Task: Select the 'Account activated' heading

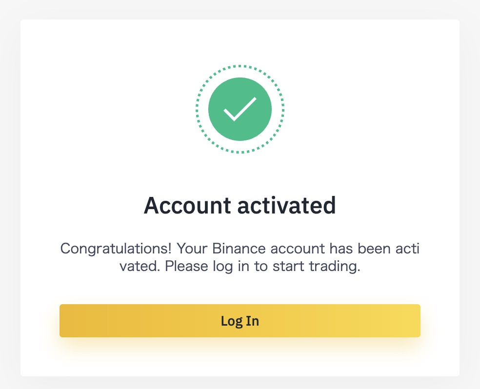Action: pyautogui.click(x=240, y=205)
